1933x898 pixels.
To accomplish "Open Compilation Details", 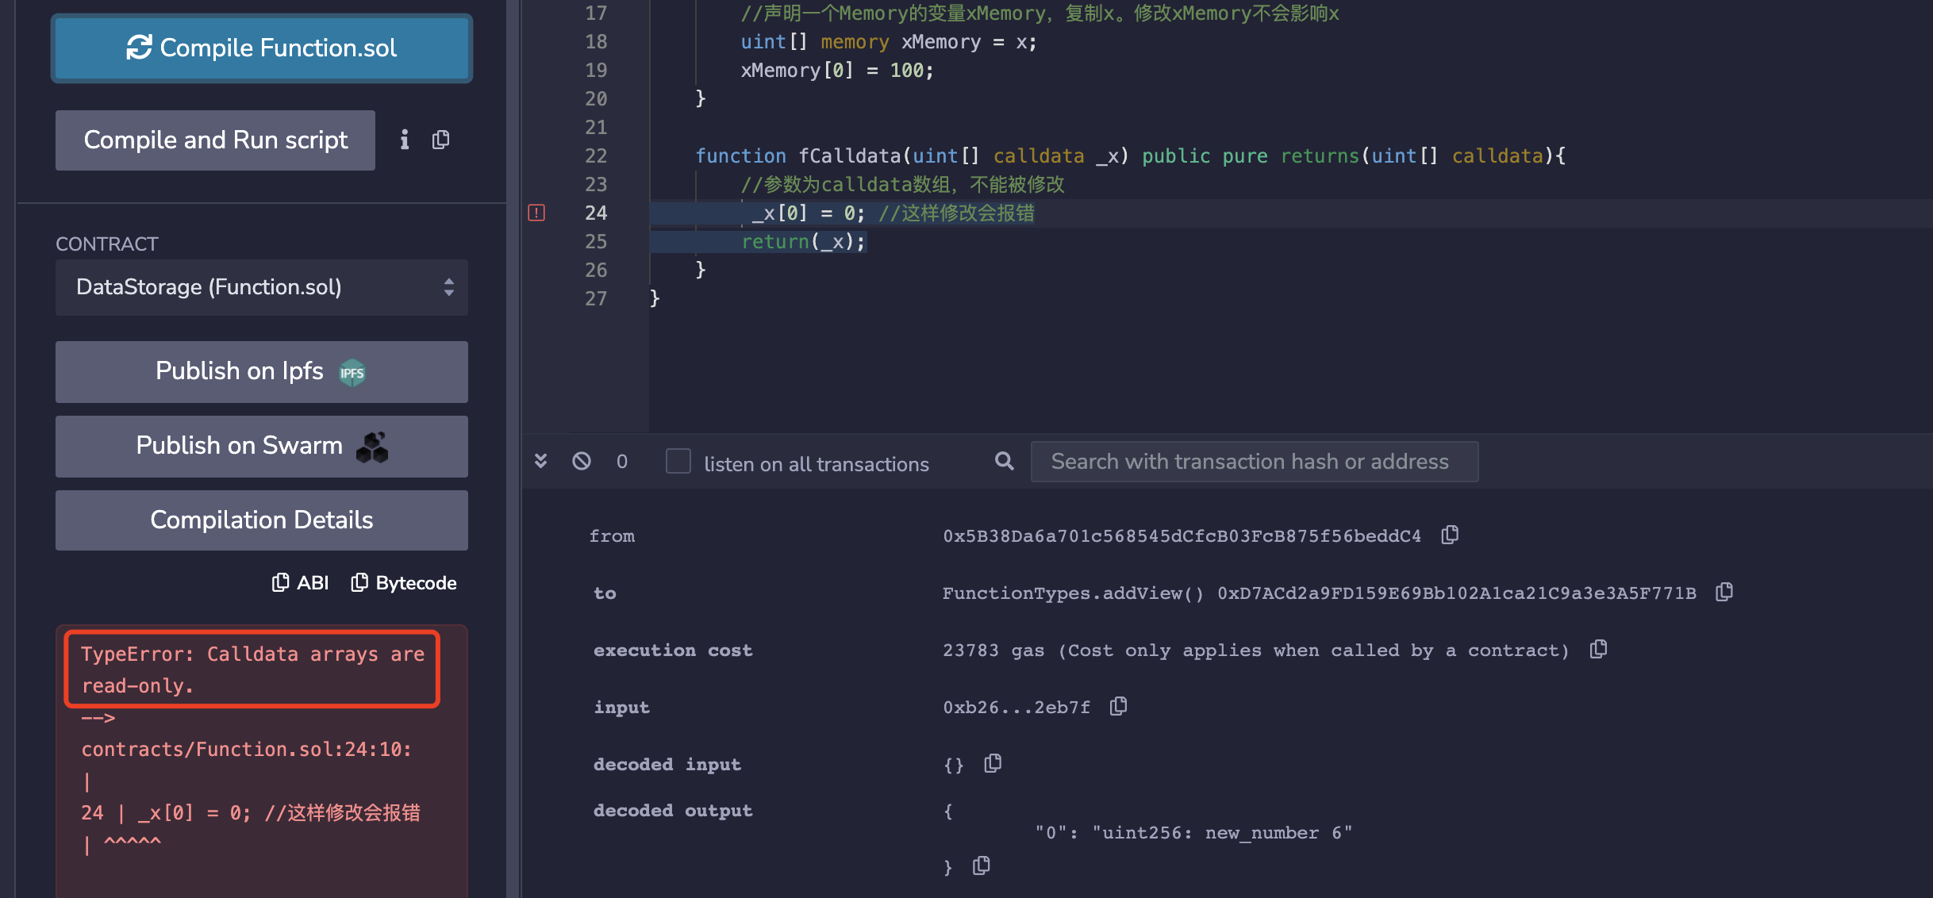I will point(262,520).
